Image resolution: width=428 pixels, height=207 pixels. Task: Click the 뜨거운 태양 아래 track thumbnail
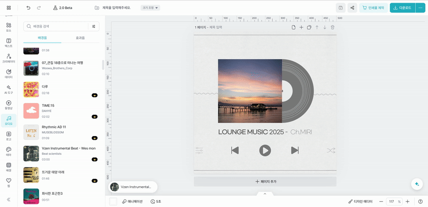(x=31, y=174)
